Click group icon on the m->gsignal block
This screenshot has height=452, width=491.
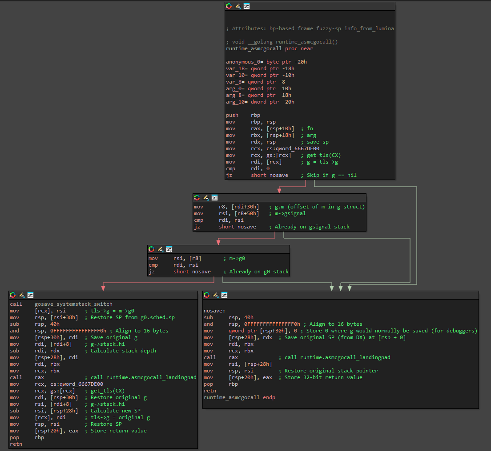click(x=214, y=198)
